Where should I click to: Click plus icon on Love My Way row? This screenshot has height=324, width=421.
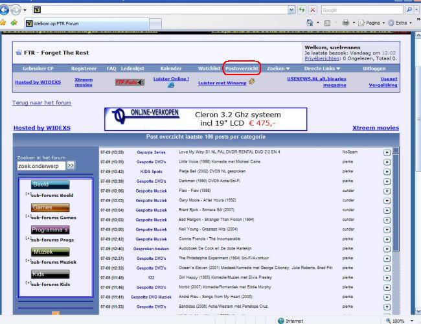tap(387, 152)
